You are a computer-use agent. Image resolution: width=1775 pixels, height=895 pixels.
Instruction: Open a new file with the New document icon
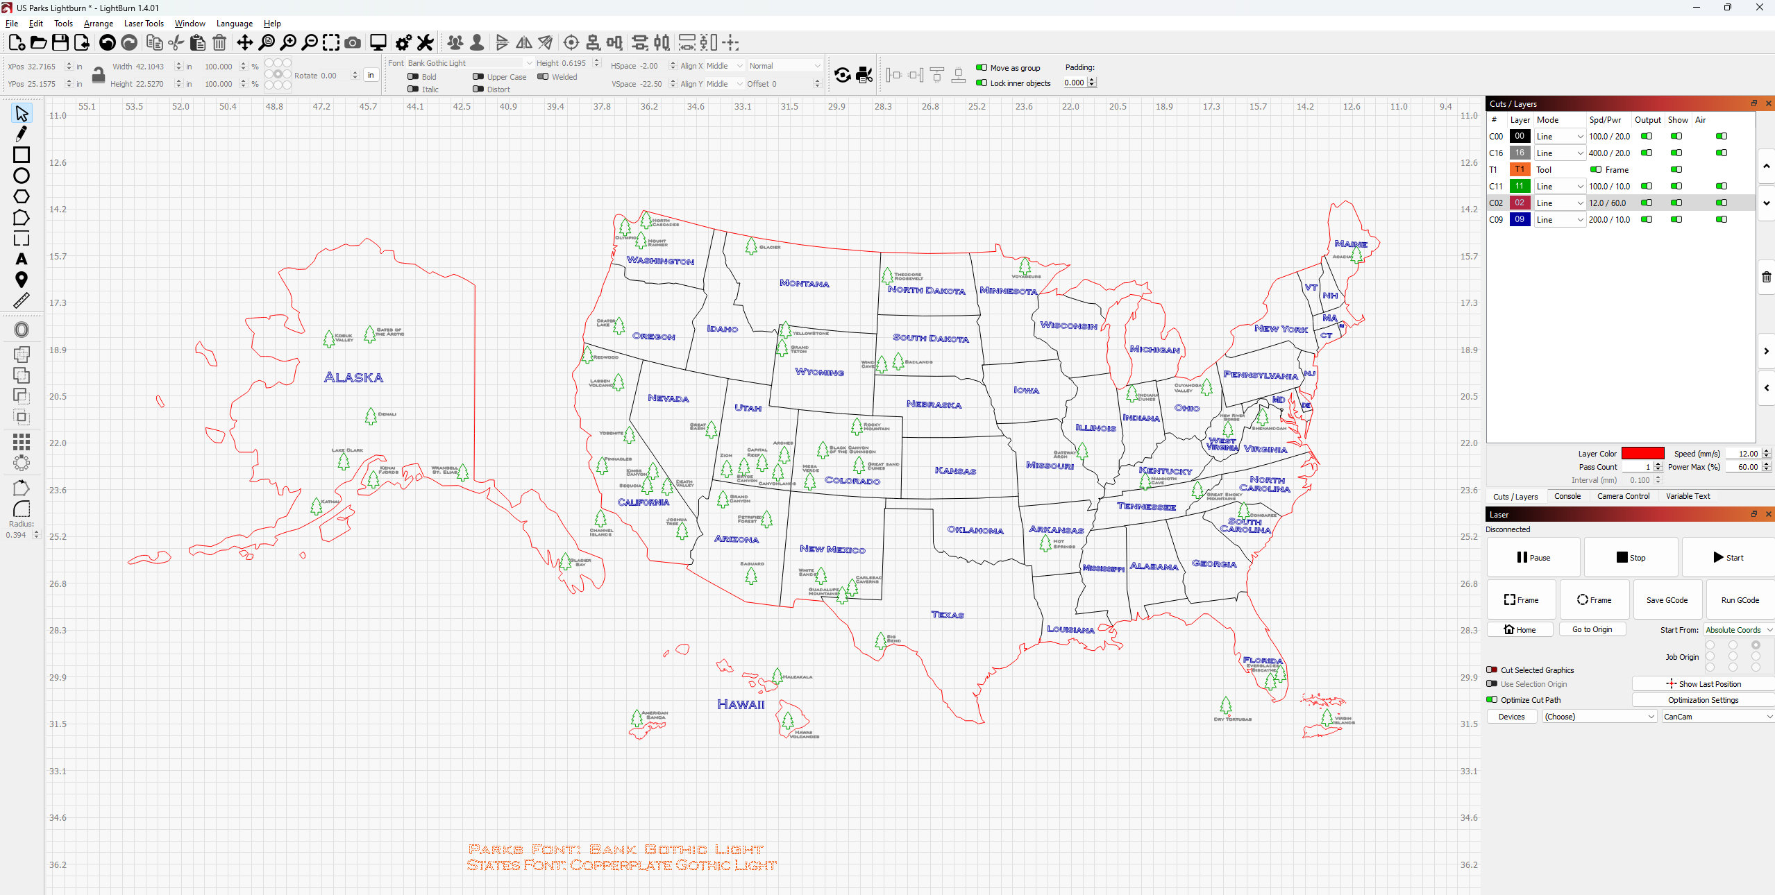15,42
